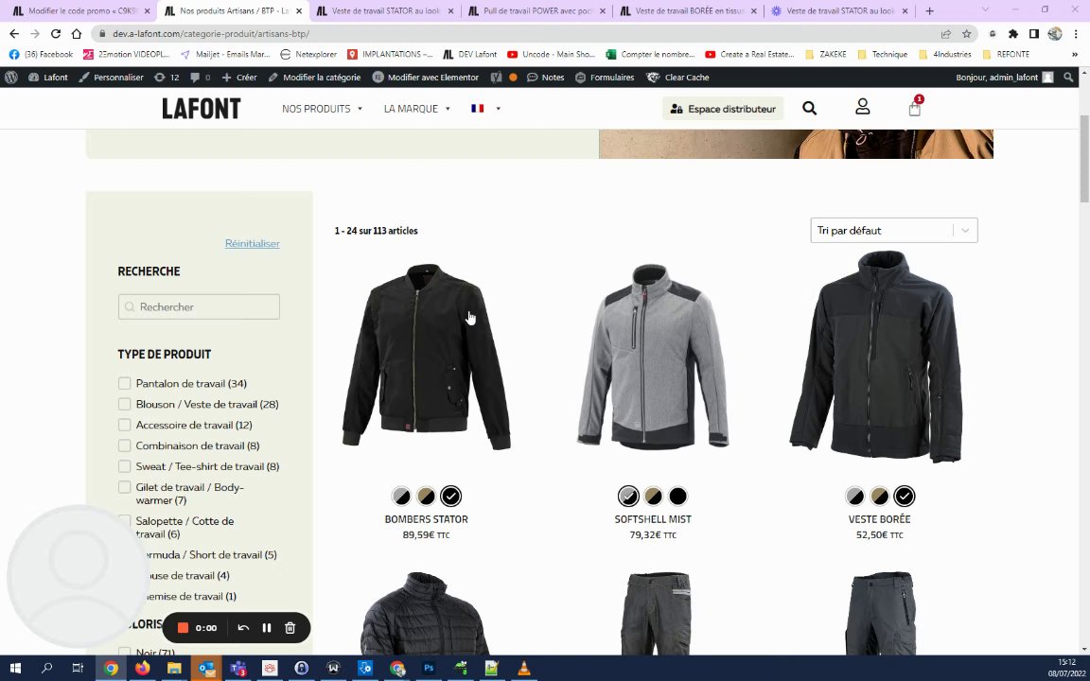1090x681 pixels.
Task: Open the VESTE BORÉE product title
Action: 879,519
